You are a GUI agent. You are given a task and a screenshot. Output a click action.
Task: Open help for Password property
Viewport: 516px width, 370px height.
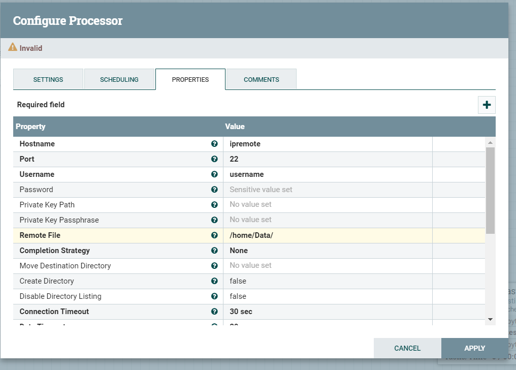point(214,190)
